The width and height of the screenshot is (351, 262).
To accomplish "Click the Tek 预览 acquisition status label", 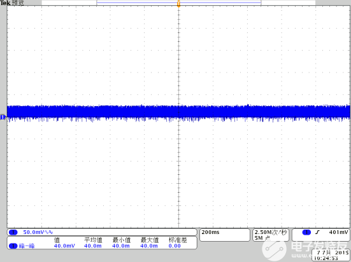I will click(12, 3).
